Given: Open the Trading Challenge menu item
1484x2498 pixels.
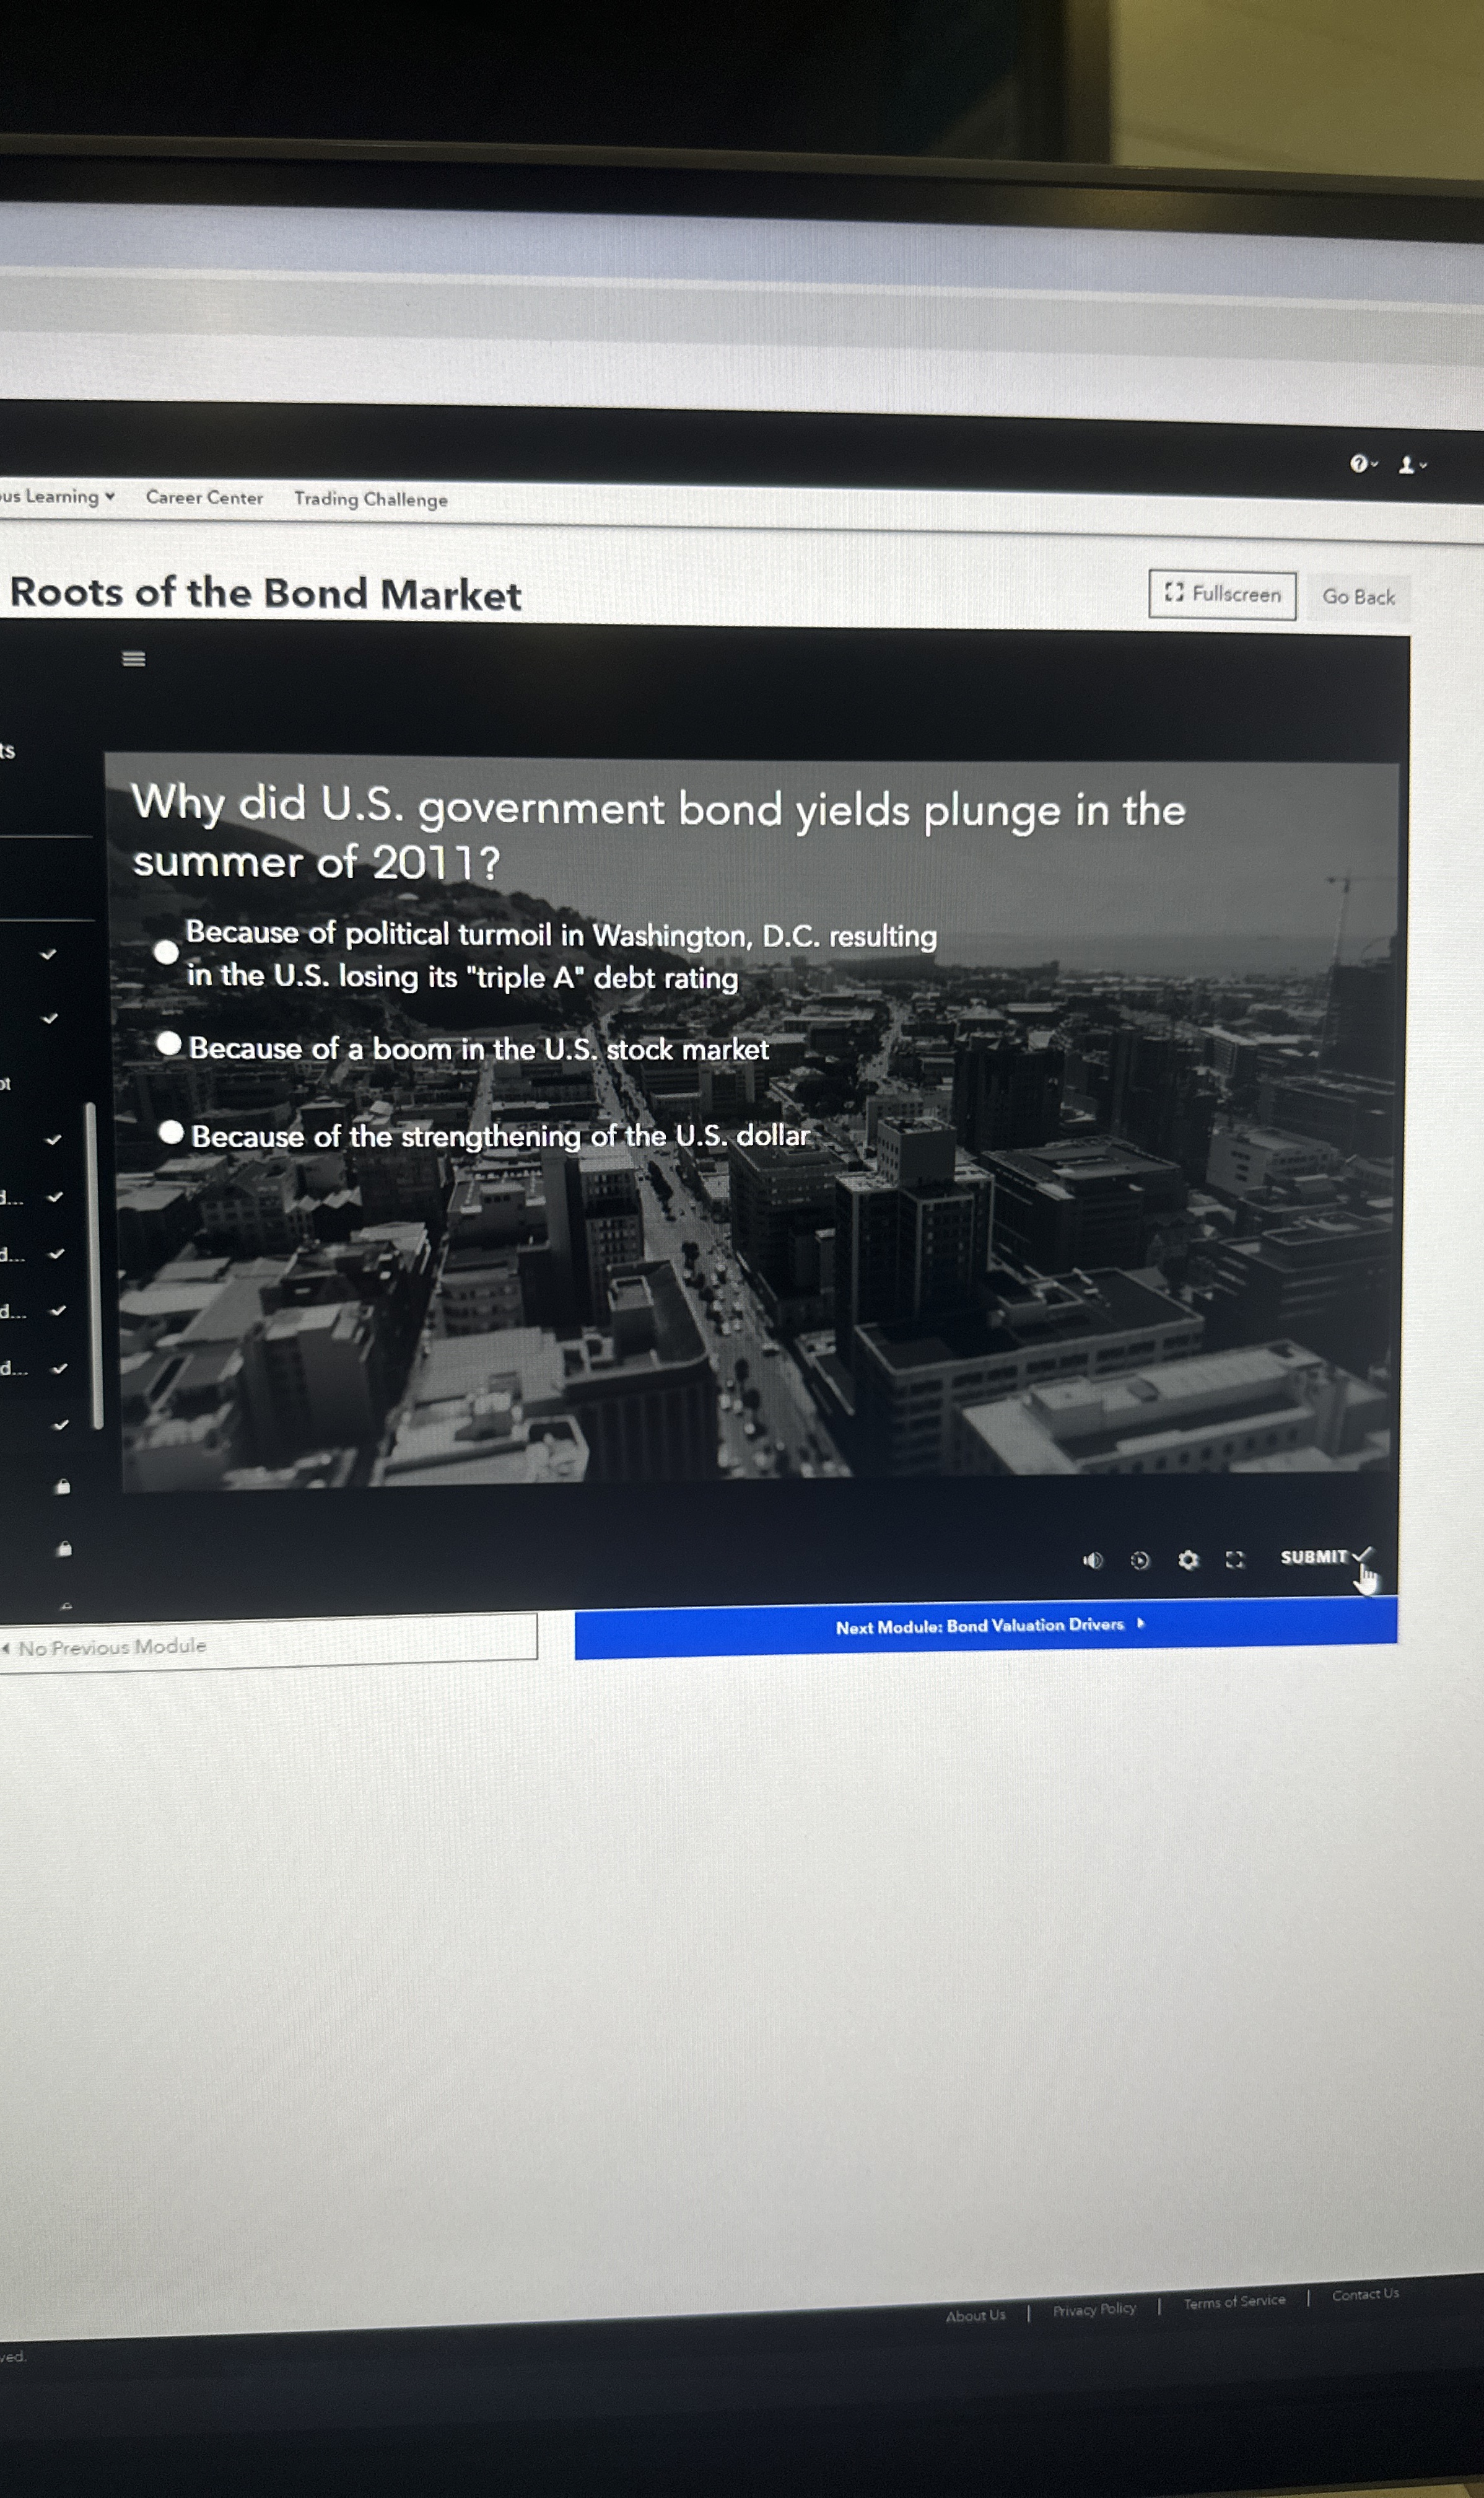Looking at the screenshot, I should click(371, 500).
